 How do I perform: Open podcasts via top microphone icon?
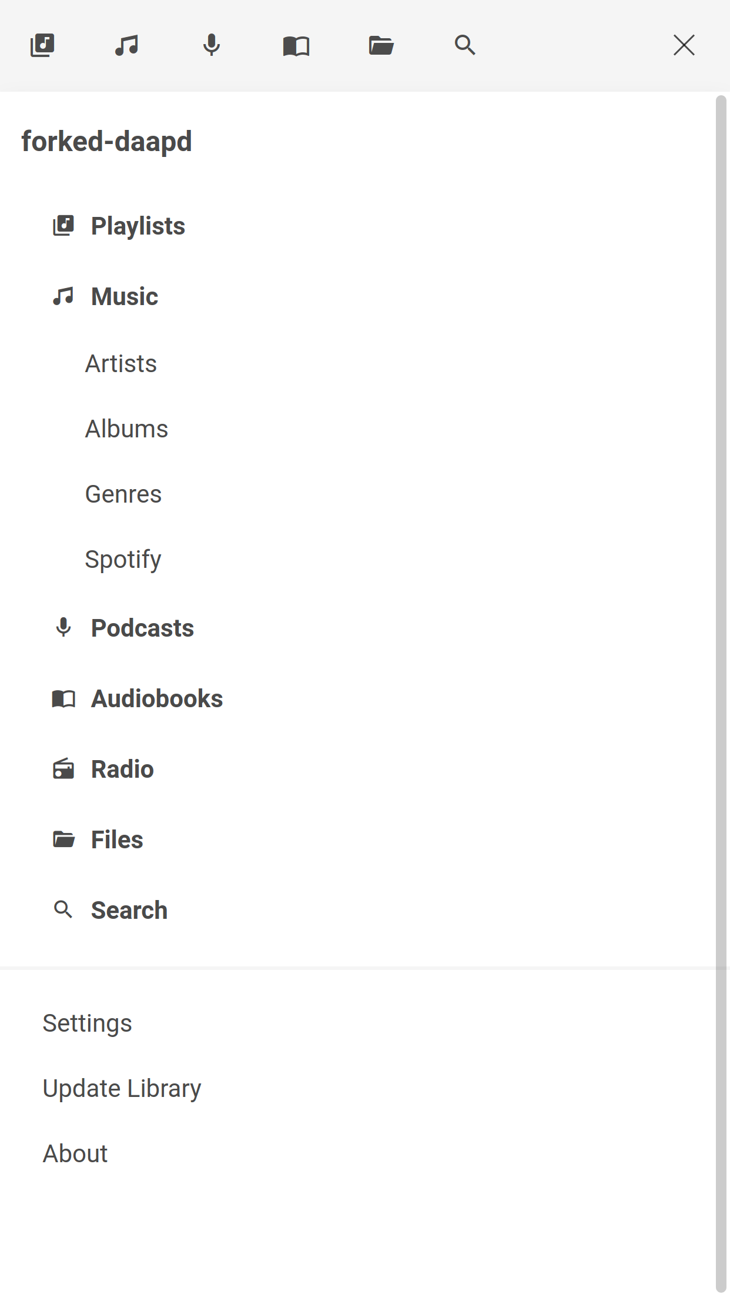point(212,45)
